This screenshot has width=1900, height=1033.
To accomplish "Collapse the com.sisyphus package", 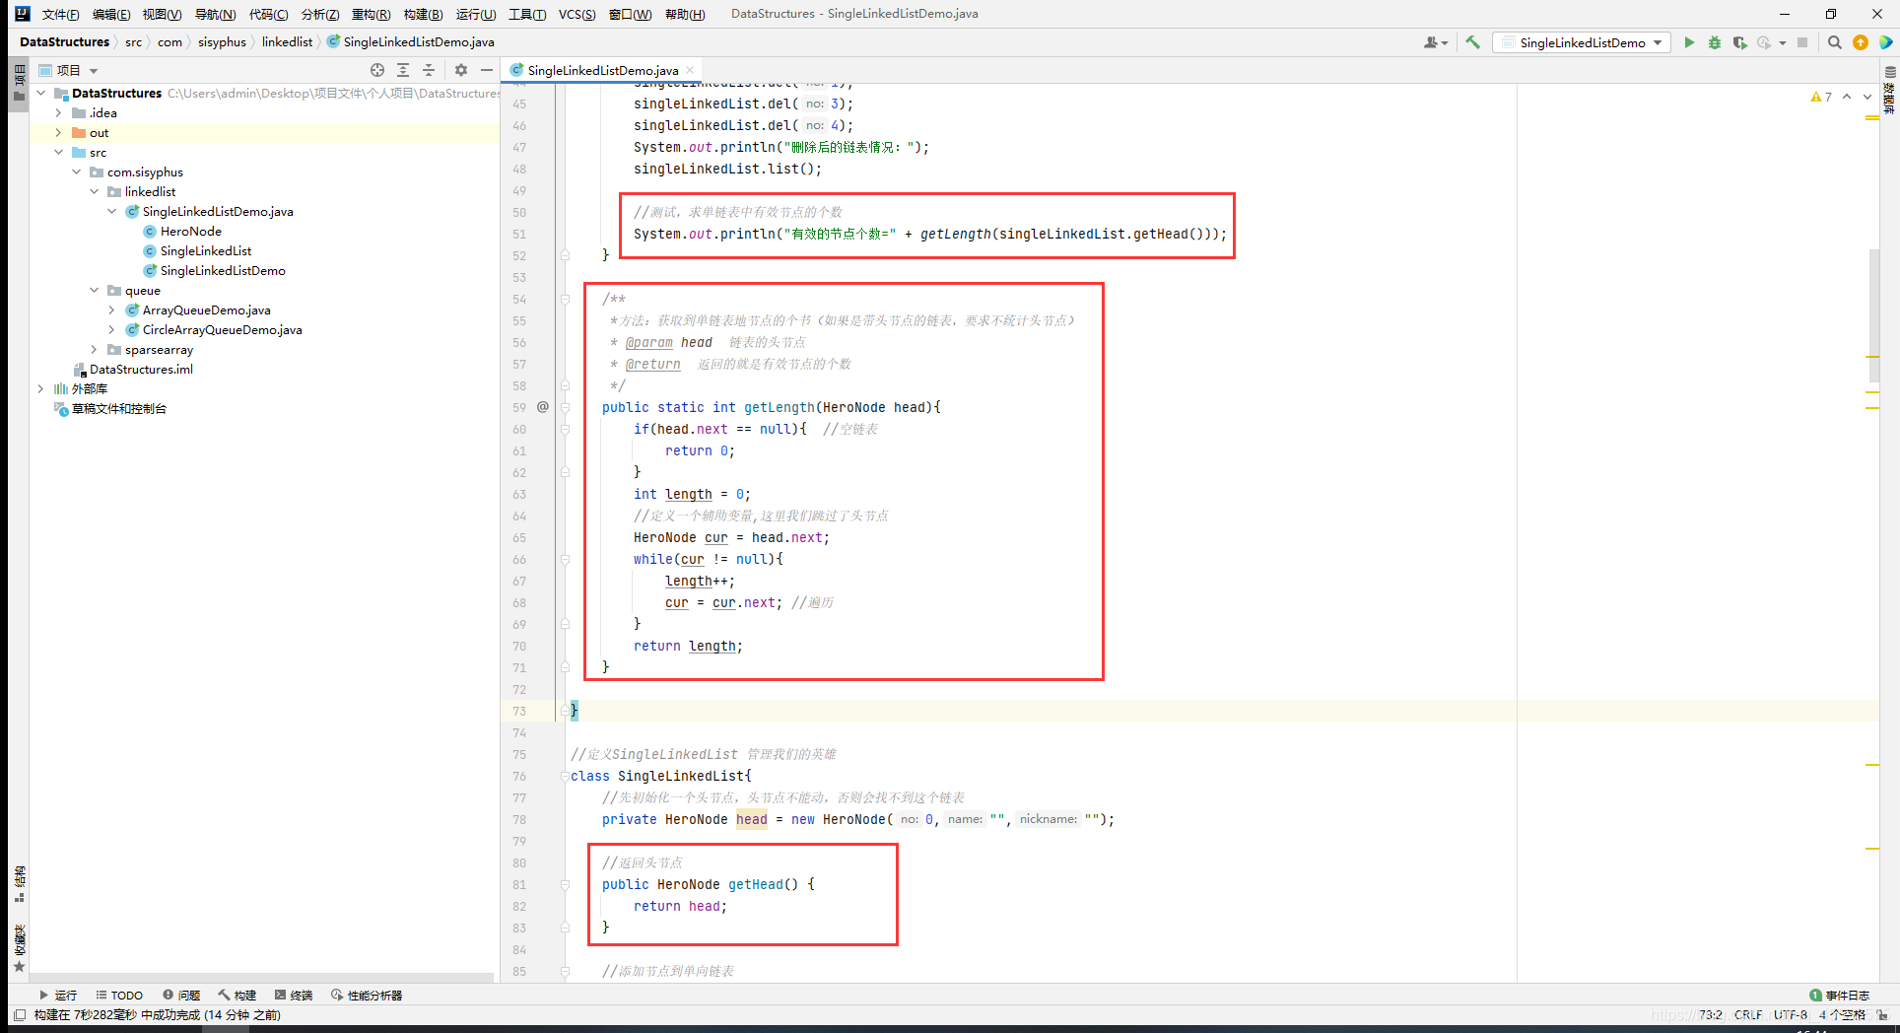I will [77, 172].
